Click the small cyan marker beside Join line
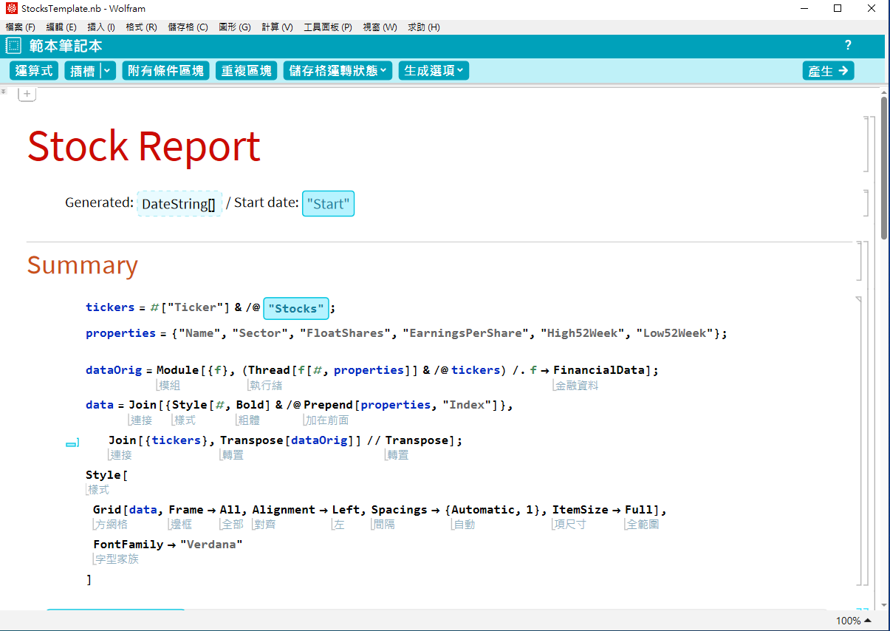The height and width of the screenshot is (631, 890). (72, 443)
